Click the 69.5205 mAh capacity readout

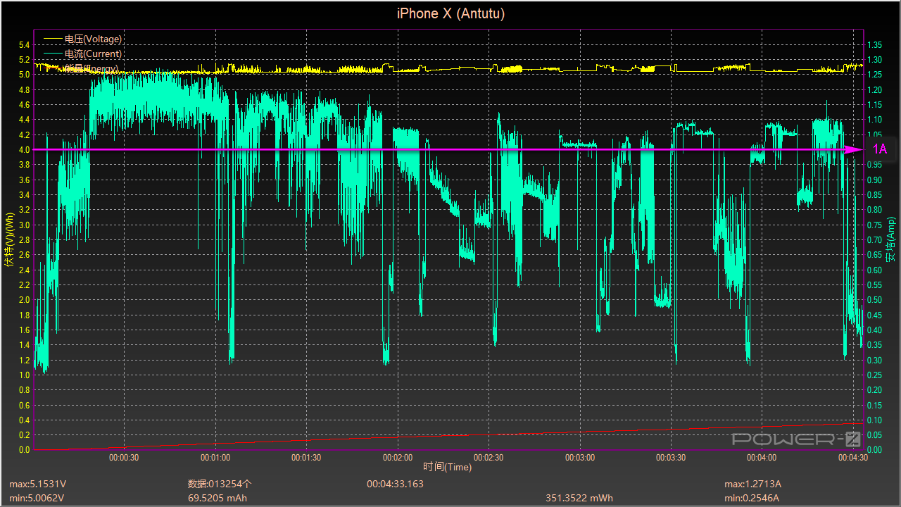click(218, 498)
